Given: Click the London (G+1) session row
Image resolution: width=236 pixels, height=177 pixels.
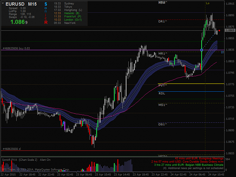Looking at the screenshot, I should pos(68,20).
